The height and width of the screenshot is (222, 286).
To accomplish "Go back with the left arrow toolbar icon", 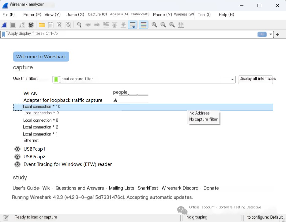I will (x=88, y=25).
